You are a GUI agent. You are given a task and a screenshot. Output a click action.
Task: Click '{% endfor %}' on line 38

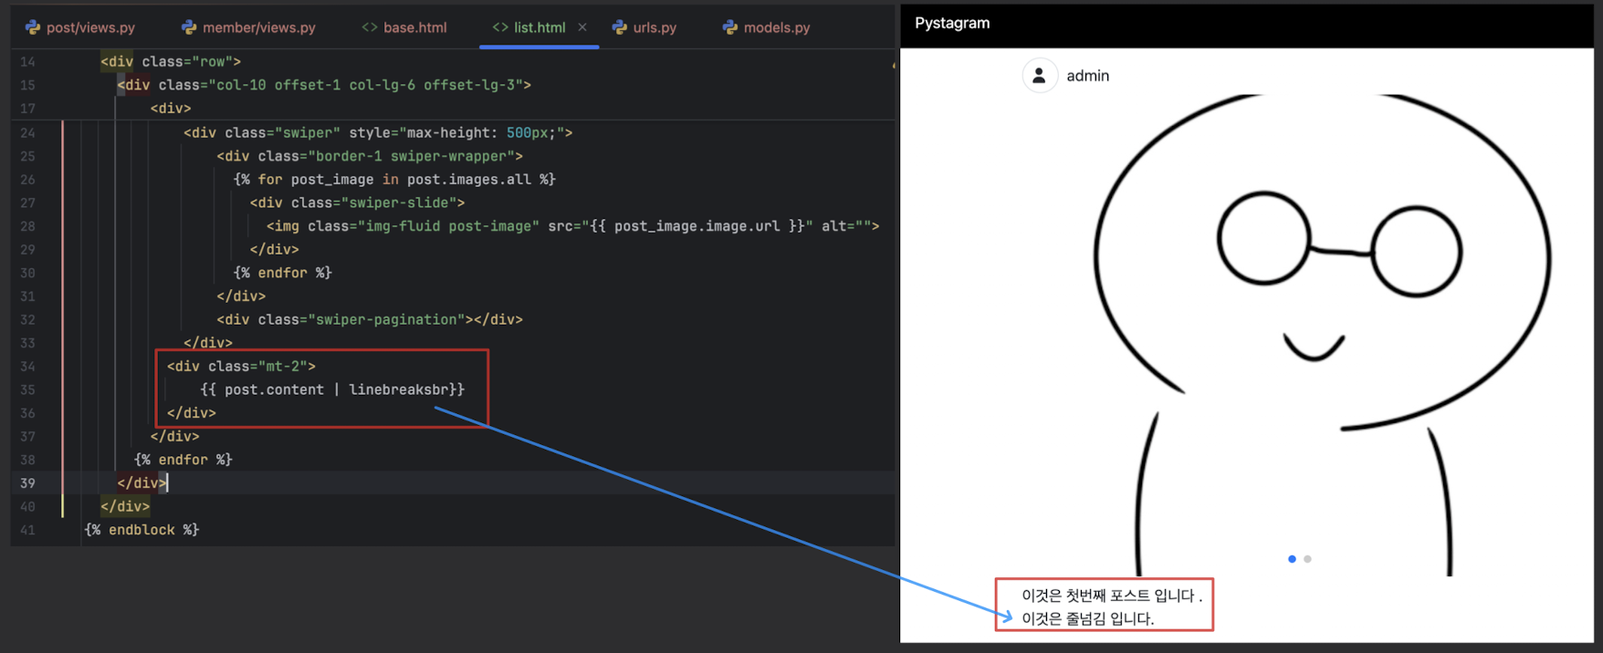point(183,460)
